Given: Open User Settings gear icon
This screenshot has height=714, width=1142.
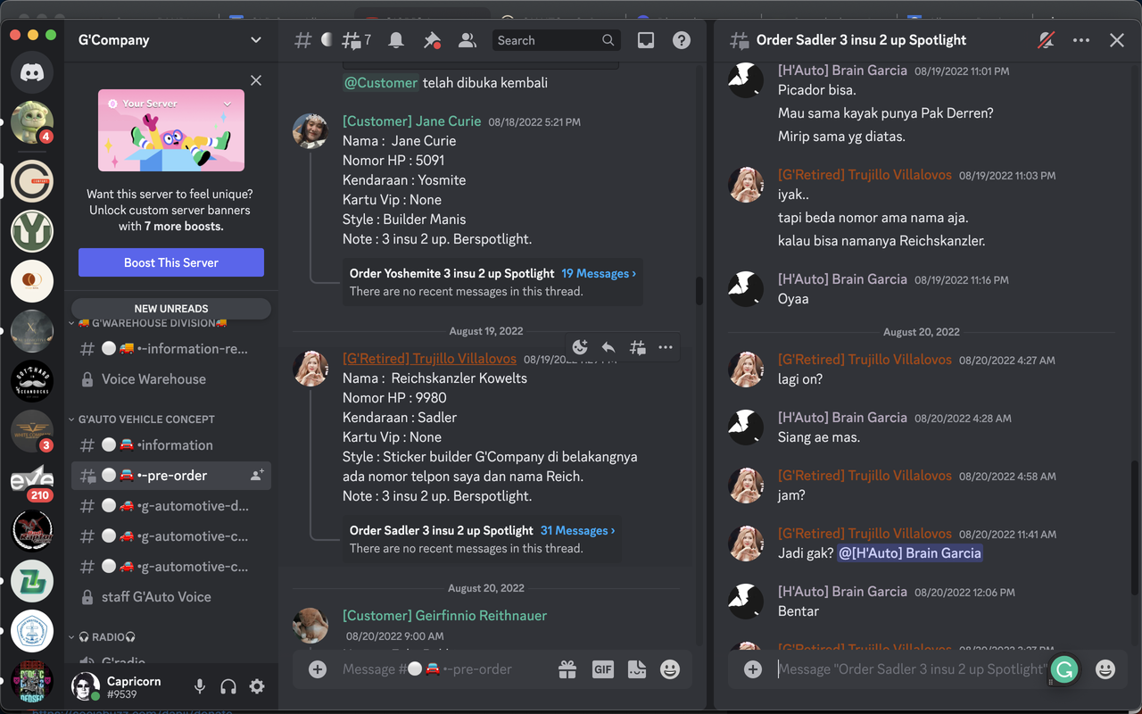Looking at the screenshot, I should pyautogui.click(x=257, y=686).
